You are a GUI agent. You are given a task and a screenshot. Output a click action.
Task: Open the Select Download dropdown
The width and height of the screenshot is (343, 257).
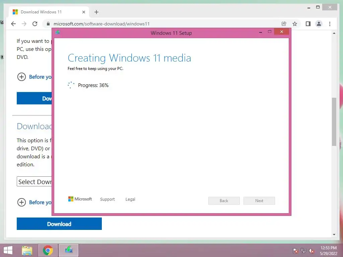[35, 182]
